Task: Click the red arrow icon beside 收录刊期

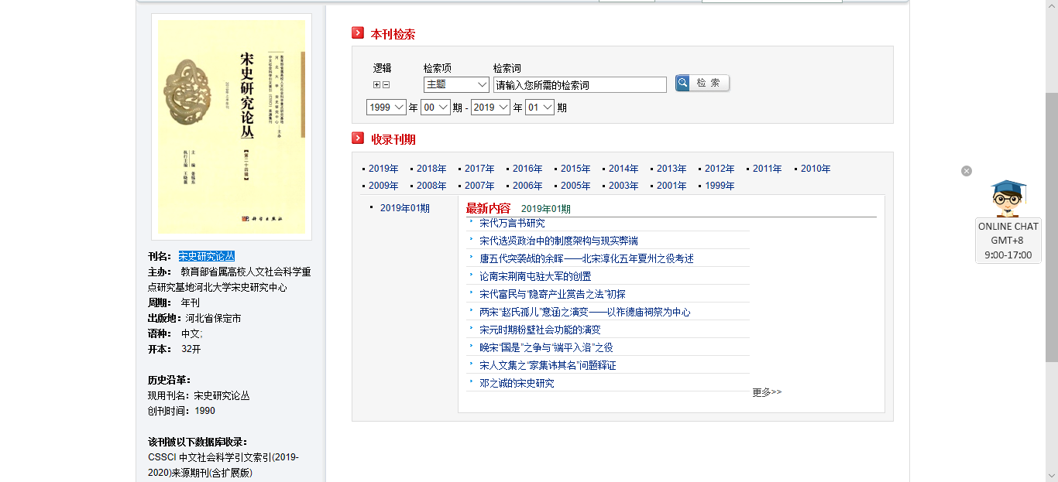Action: pyautogui.click(x=358, y=138)
